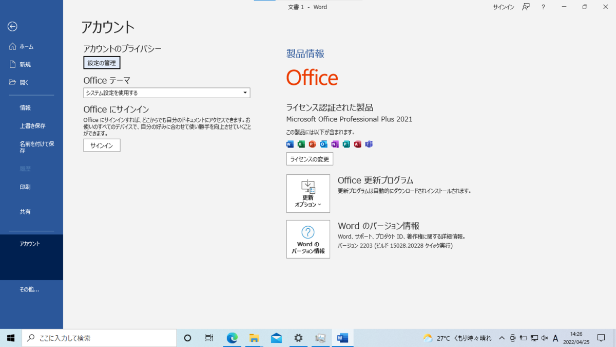Screen dimensions: 616x347
Task: Click the muted speaker volume icon
Action: (x=545, y=338)
